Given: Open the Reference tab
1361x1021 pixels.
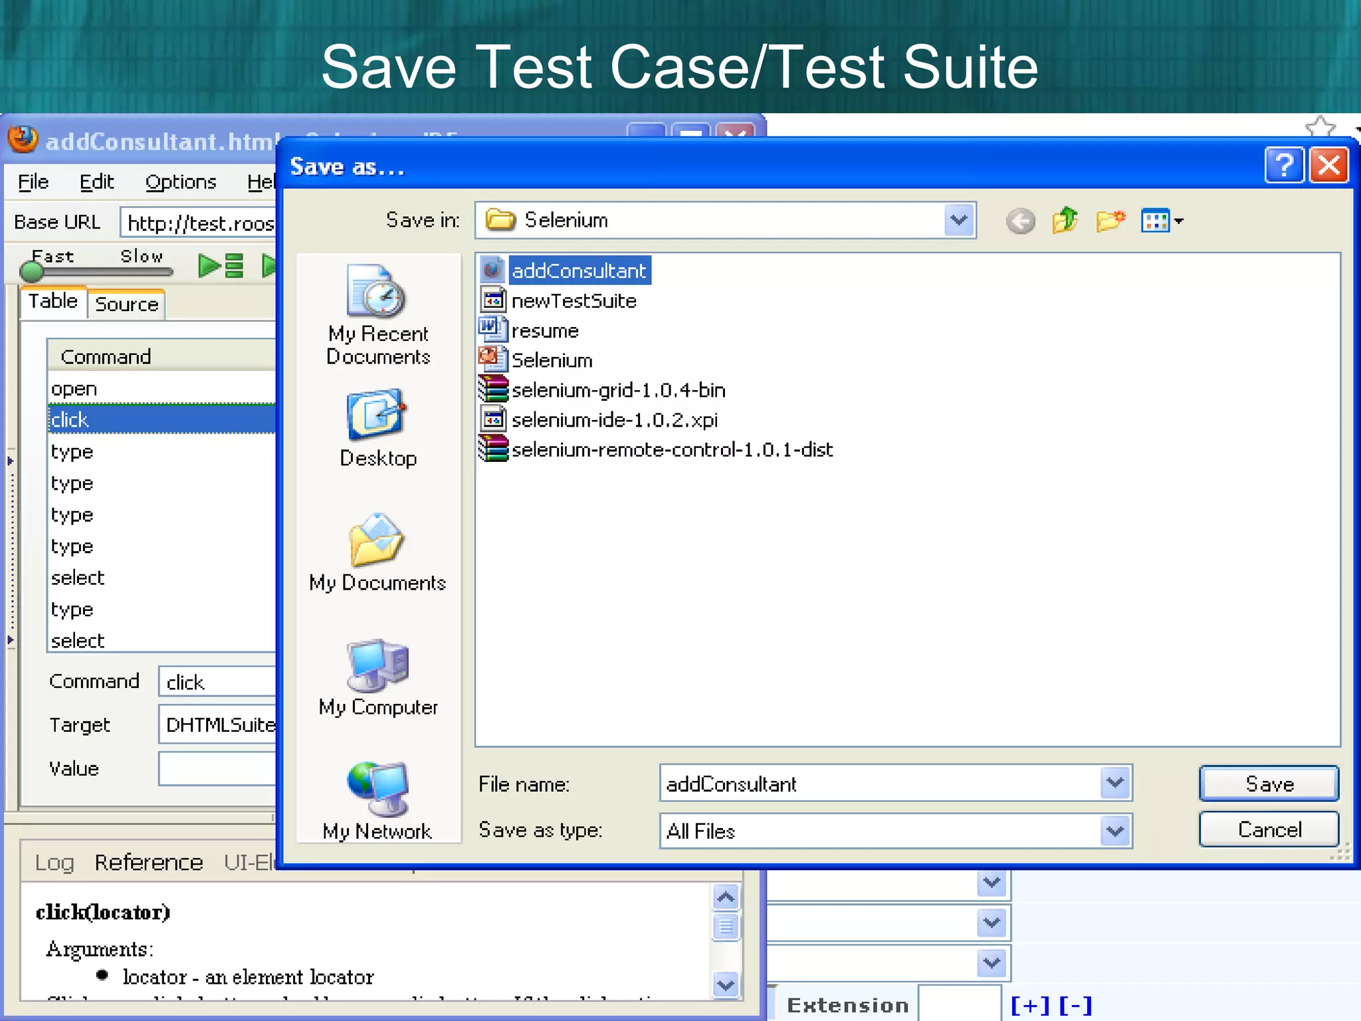Looking at the screenshot, I should point(149,862).
